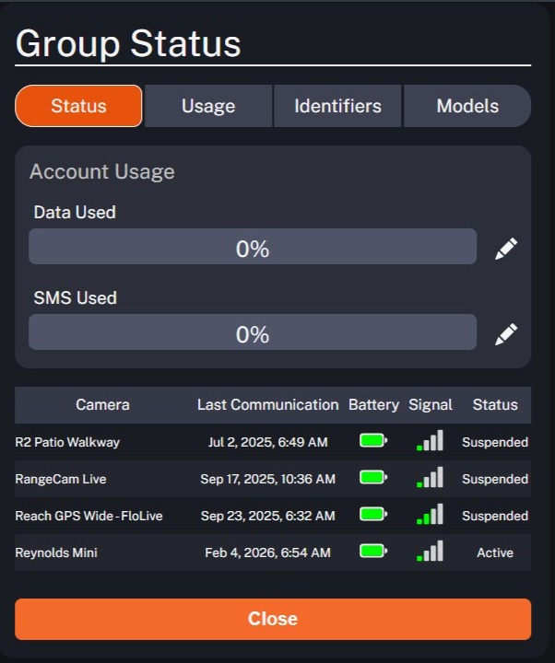Image resolution: width=555 pixels, height=663 pixels.
Task: Click the pencil icon beside SMS Used
Action: 506,333
